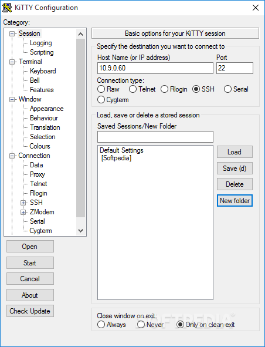
Task: Collapse the Terminal tree node
Action: [12, 62]
